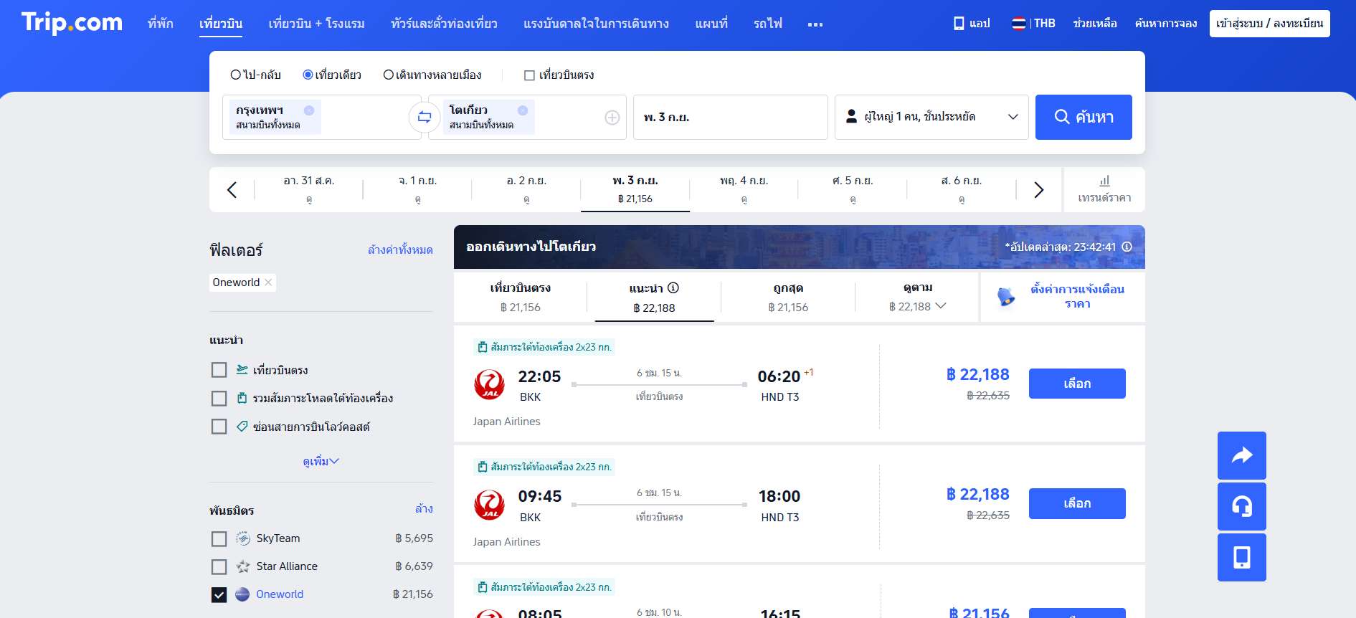The height and width of the screenshot is (618, 1356).
Task: Expand more recommended filters
Action: [321, 461]
